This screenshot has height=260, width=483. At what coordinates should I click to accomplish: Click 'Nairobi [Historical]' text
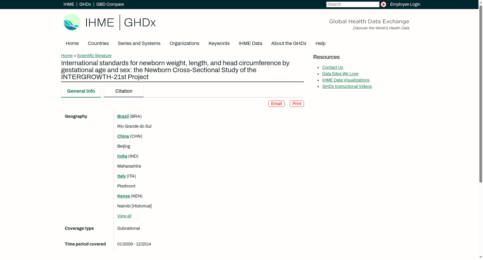coord(134,206)
